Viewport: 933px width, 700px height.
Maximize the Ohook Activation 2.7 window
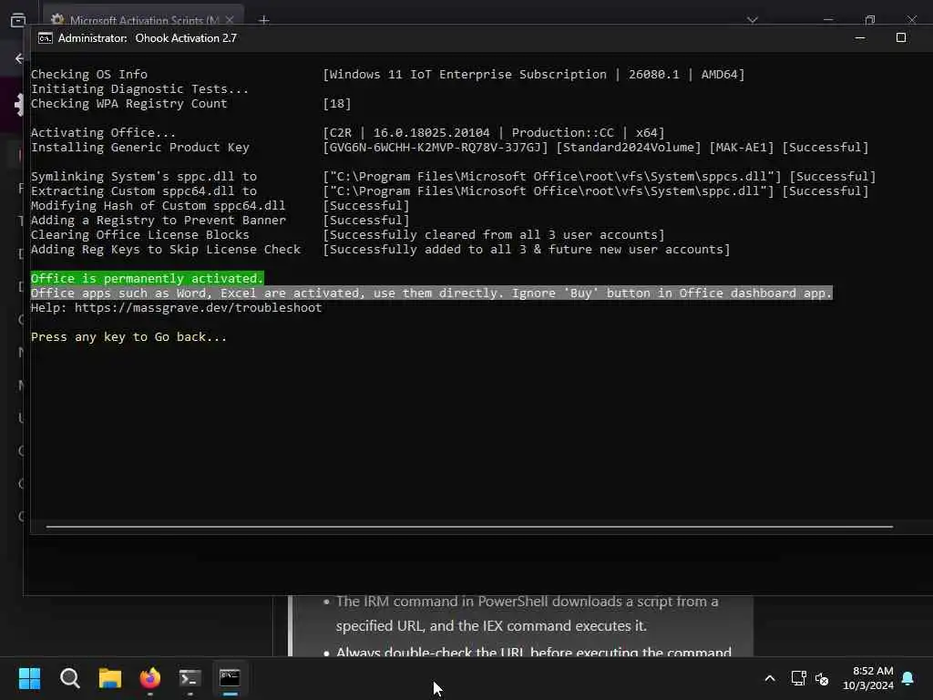(901, 38)
